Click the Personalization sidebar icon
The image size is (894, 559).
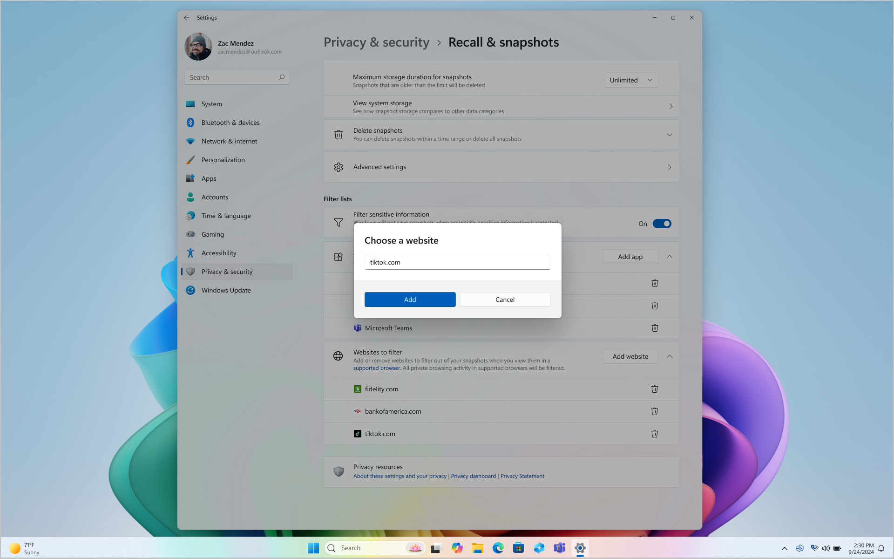pos(190,160)
